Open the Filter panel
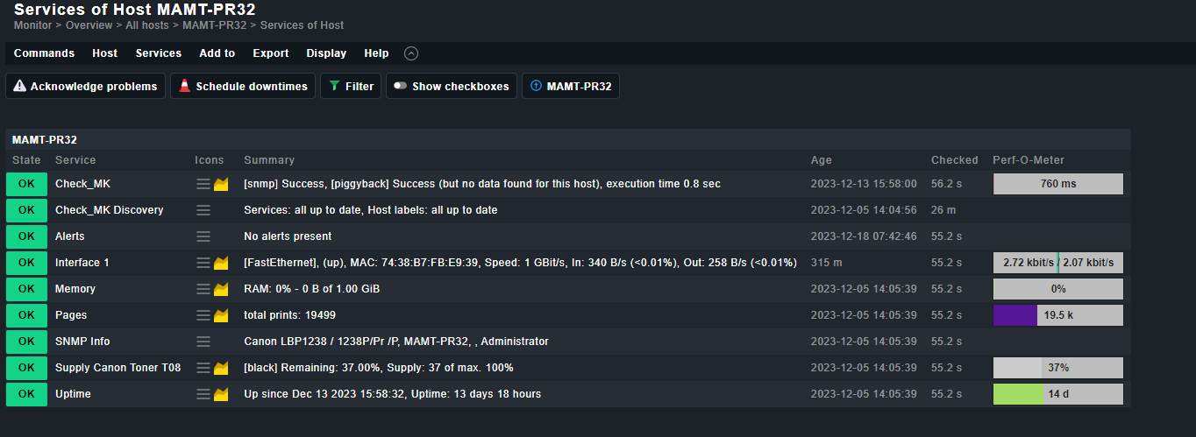1196x437 pixels. 351,87
